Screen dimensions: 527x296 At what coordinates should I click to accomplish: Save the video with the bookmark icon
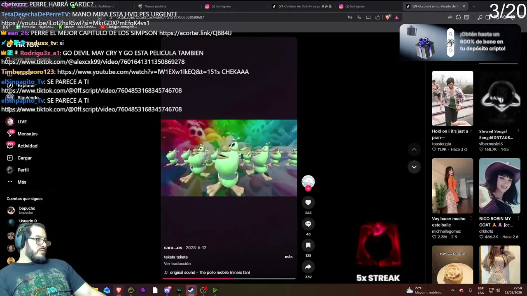click(308, 245)
